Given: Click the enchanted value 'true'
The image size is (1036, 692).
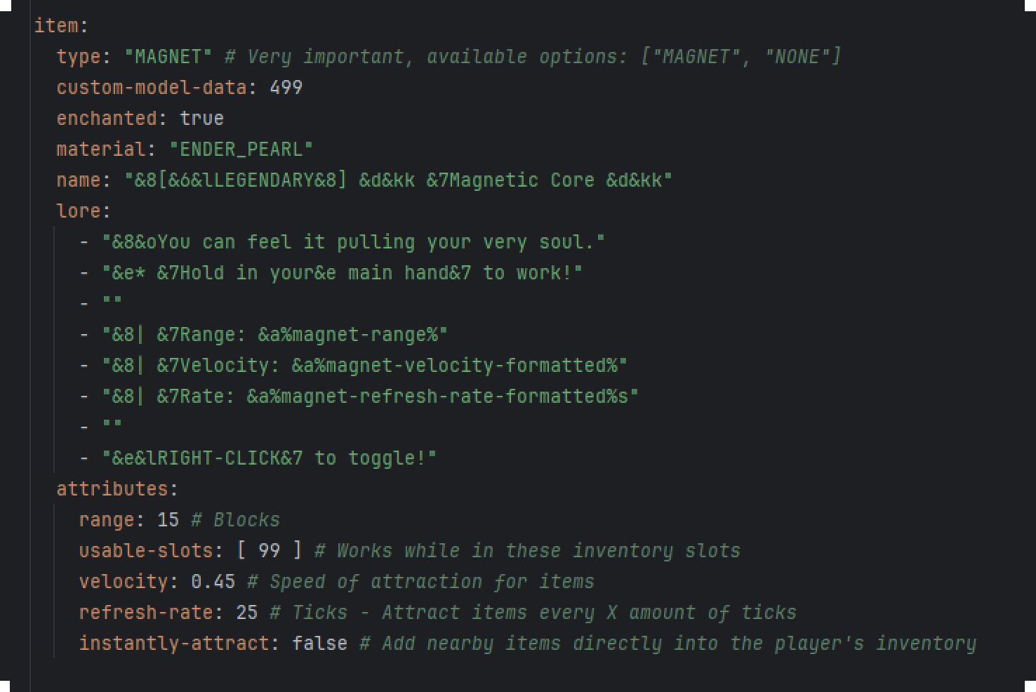Looking at the screenshot, I should tap(201, 119).
